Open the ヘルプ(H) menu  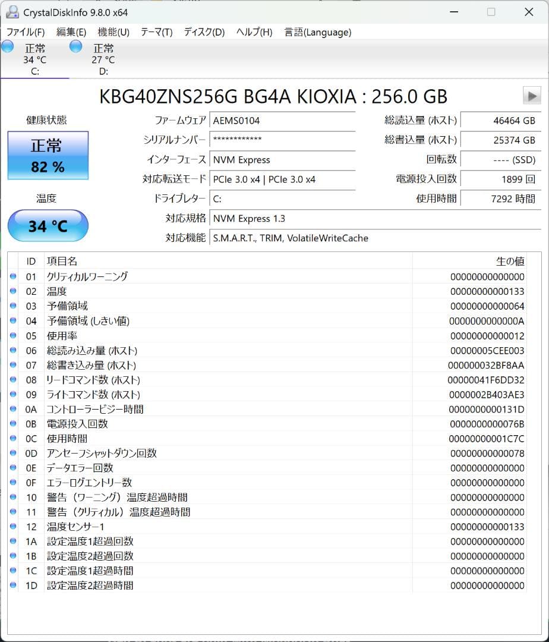point(254,32)
